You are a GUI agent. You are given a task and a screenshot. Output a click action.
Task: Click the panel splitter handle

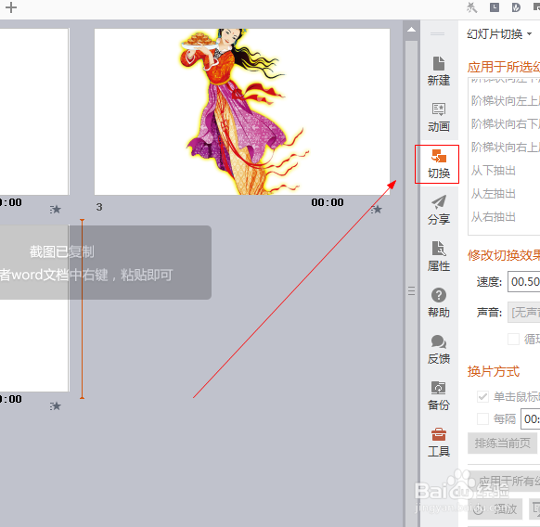tap(411, 290)
